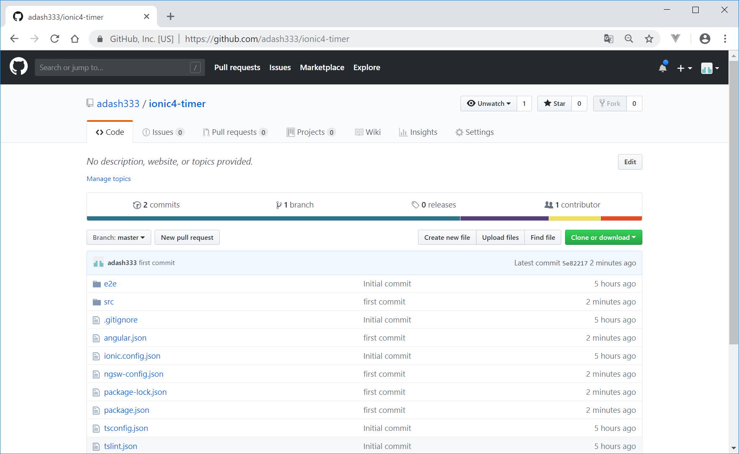Open the Clone or download dropdown
Screen dimensions: 739x454
click(x=603, y=238)
